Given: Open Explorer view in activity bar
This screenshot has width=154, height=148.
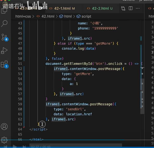Looking at the screenshot, I should [4, 10].
